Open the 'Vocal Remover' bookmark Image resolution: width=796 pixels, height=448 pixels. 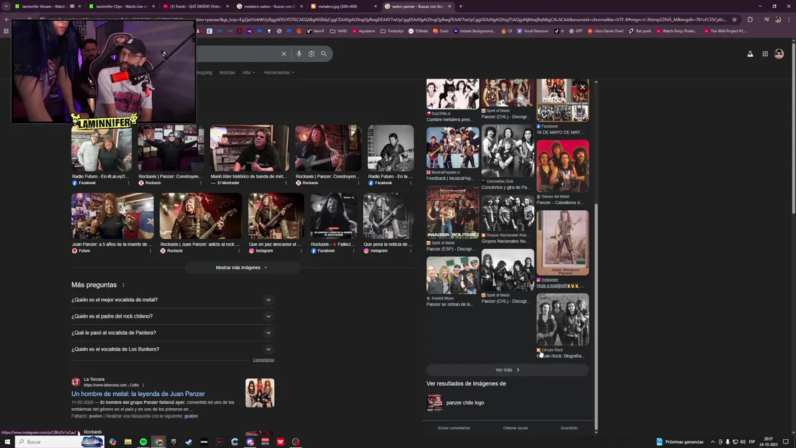click(x=532, y=30)
